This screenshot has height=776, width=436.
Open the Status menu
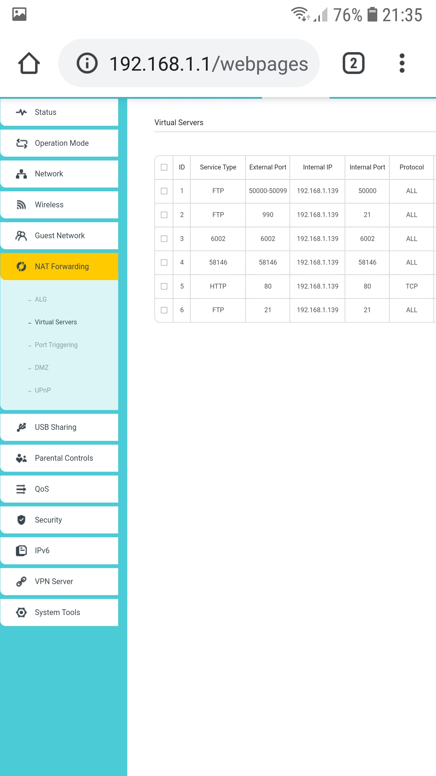pyautogui.click(x=59, y=112)
